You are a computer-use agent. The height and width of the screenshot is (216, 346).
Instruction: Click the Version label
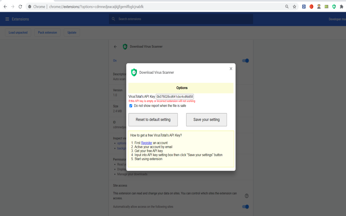118,90
